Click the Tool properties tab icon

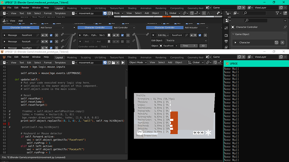coord(226,28)
